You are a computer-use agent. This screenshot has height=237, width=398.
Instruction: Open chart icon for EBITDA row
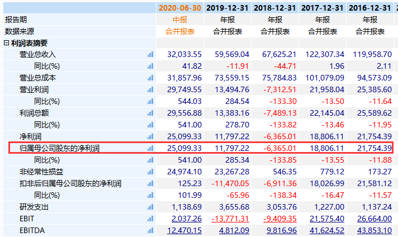pos(150,230)
